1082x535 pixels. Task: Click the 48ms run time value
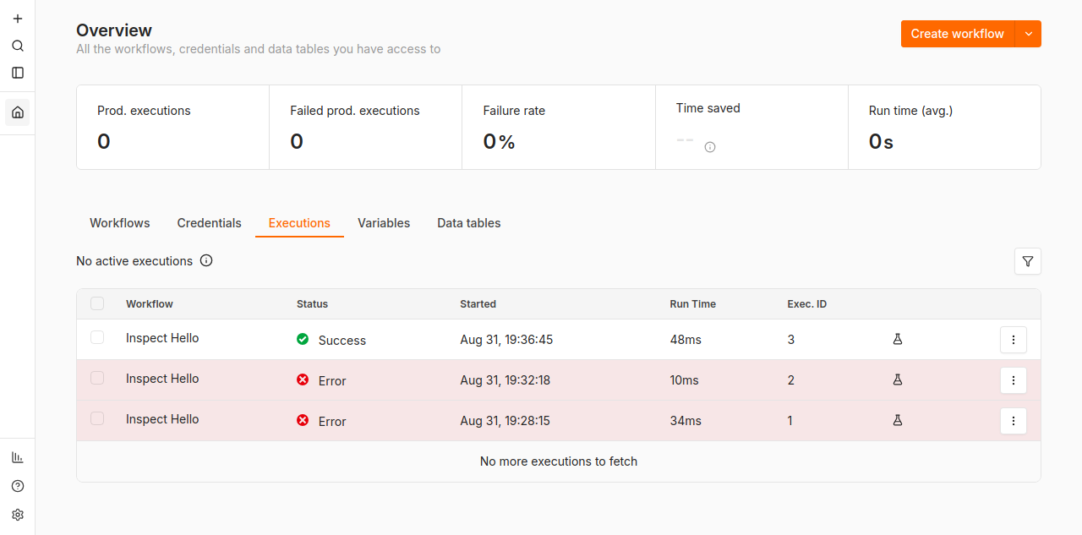686,340
